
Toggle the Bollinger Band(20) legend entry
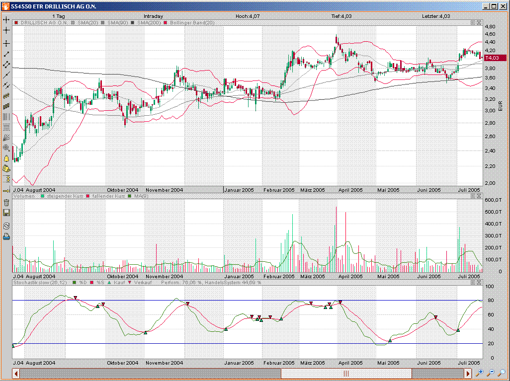191,23
